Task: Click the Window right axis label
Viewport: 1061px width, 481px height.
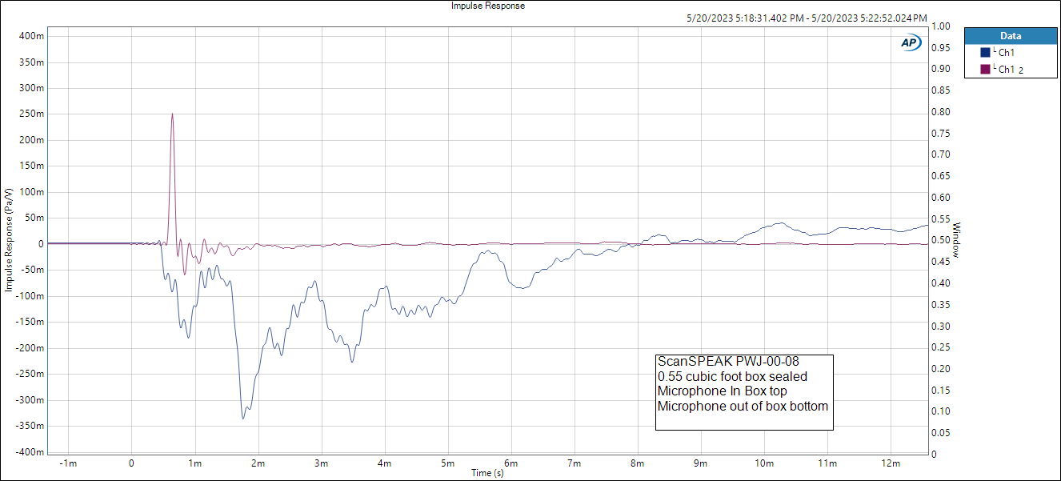Action: [x=956, y=240]
